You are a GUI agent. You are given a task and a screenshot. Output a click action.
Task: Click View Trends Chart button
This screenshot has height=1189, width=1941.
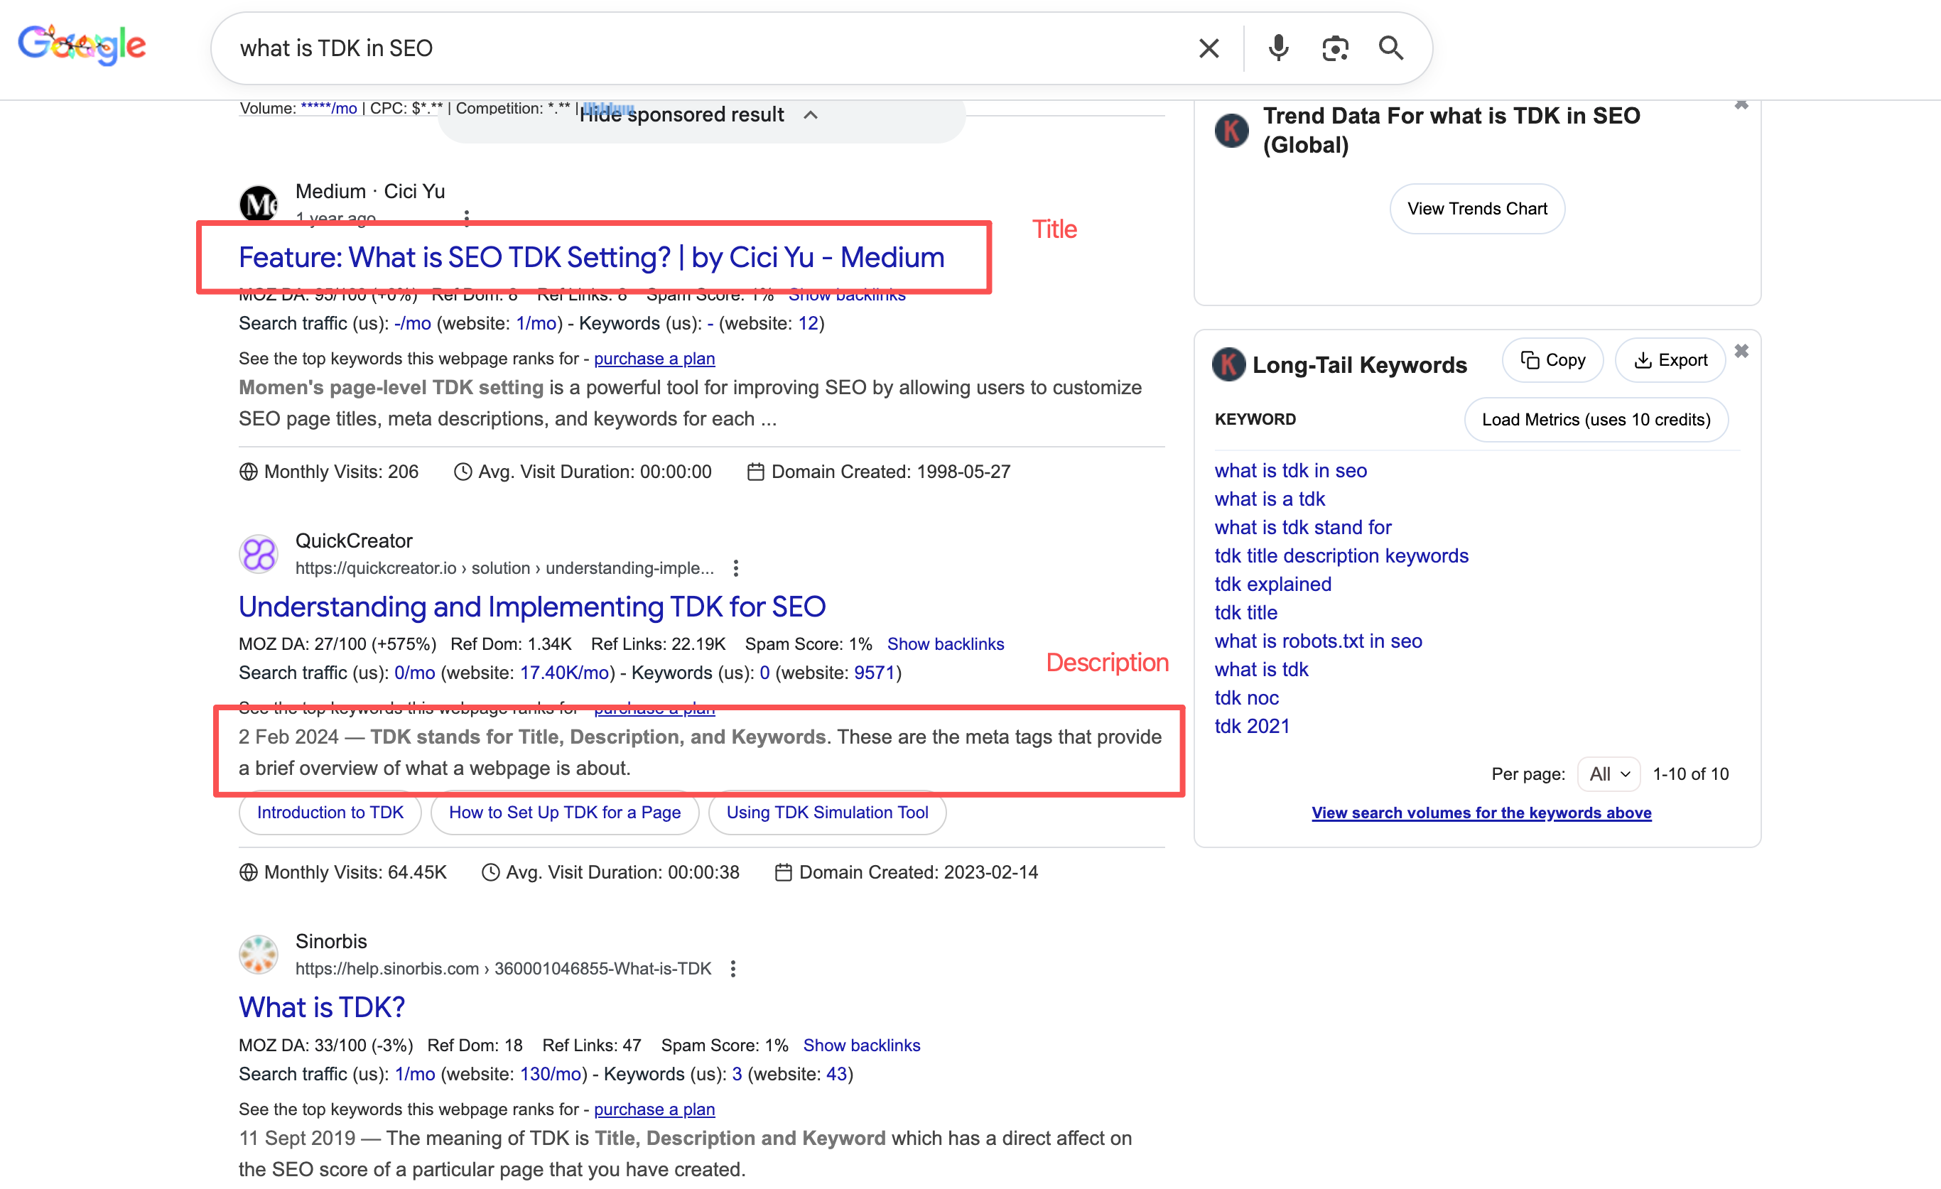tap(1476, 209)
